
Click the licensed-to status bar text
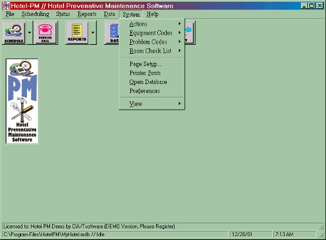tap(89, 227)
